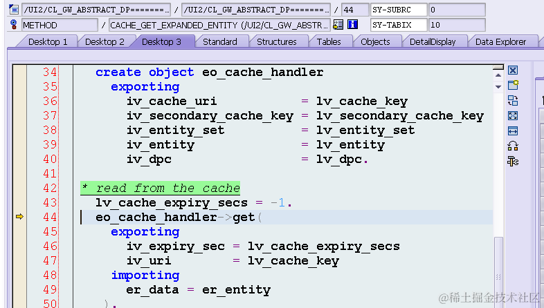
Task: Click eo_cache_handler->get( on line 44
Action: [x=179, y=217]
